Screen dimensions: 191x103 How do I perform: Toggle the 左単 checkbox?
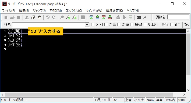106,24
